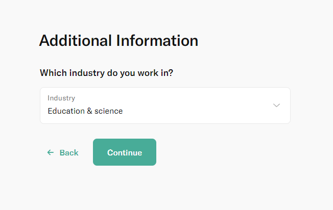Click the "Continue" label text
The width and height of the screenshot is (333, 210).
(125, 152)
